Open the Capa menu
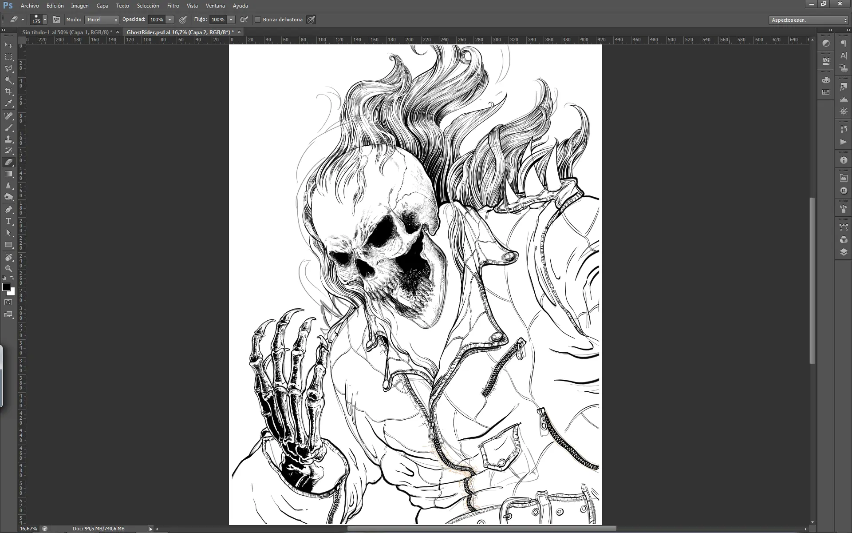 coord(102,6)
